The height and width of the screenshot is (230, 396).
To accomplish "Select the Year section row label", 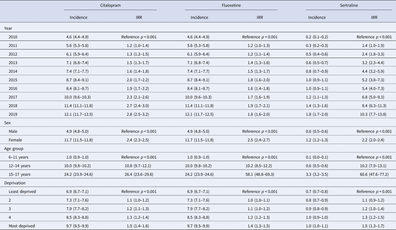I will (x=8, y=28).
